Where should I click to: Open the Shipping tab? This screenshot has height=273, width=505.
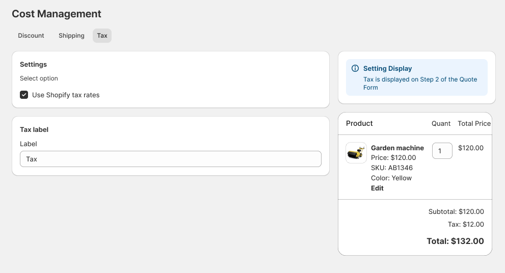click(x=71, y=36)
